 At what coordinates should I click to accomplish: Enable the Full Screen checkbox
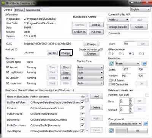[x=110, y=80]
